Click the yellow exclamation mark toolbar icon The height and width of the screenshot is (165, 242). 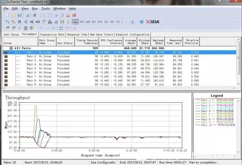[x=68, y=22]
